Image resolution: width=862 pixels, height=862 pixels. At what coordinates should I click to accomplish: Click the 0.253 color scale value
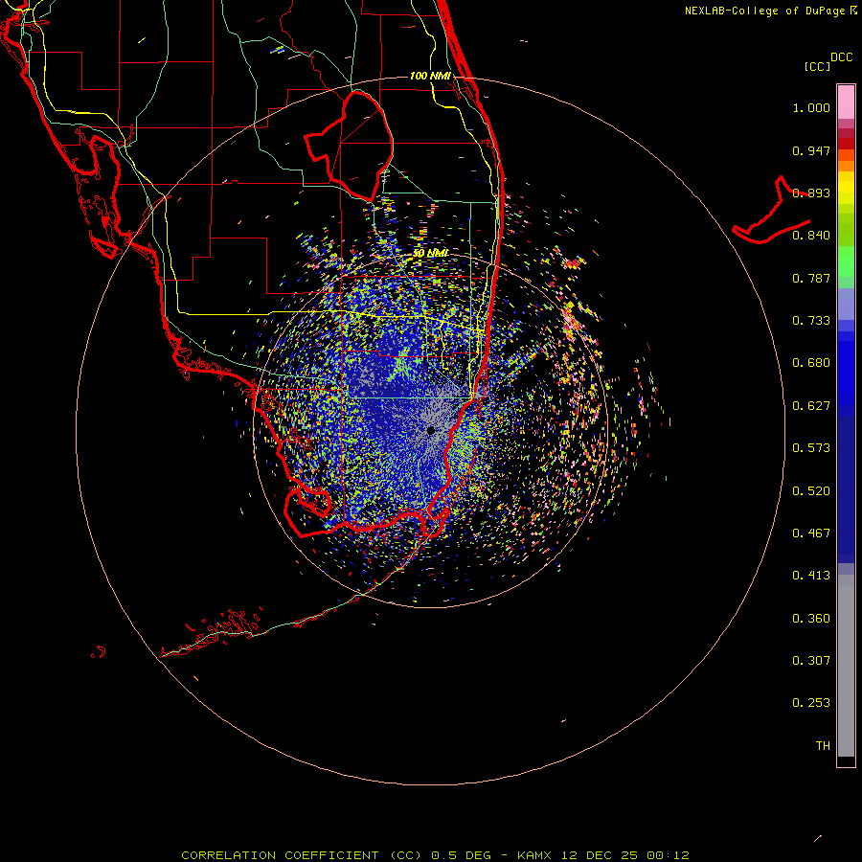click(811, 703)
